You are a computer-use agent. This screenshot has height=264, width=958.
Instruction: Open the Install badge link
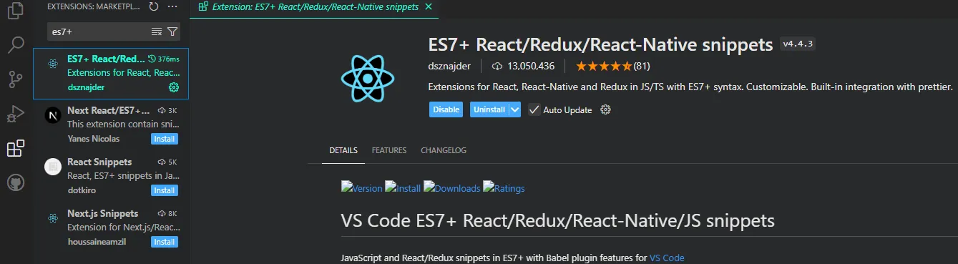point(403,187)
